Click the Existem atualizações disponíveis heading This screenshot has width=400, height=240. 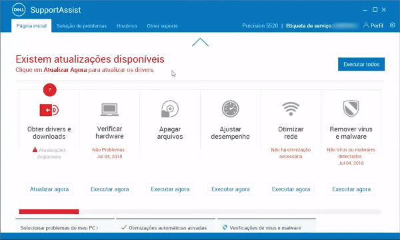pos(90,59)
